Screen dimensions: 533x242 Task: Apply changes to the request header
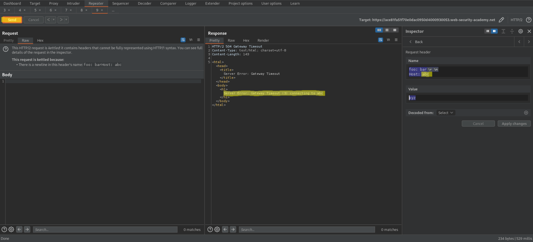click(x=514, y=124)
